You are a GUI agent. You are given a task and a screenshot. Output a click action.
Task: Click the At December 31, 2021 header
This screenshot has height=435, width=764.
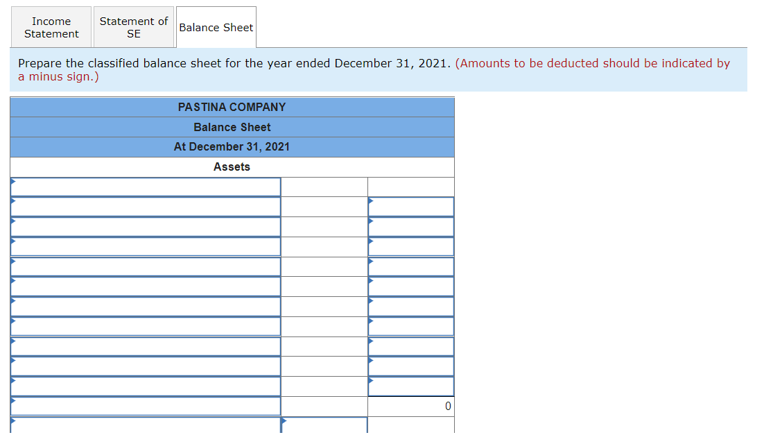point(232,146)
